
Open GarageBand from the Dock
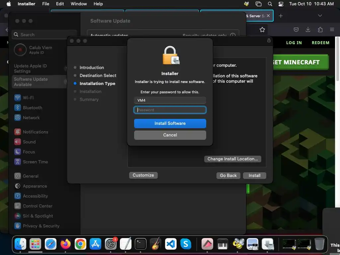(x=155, y=244)
